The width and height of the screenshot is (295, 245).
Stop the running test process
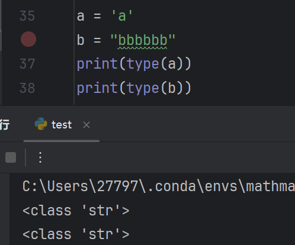11,157
